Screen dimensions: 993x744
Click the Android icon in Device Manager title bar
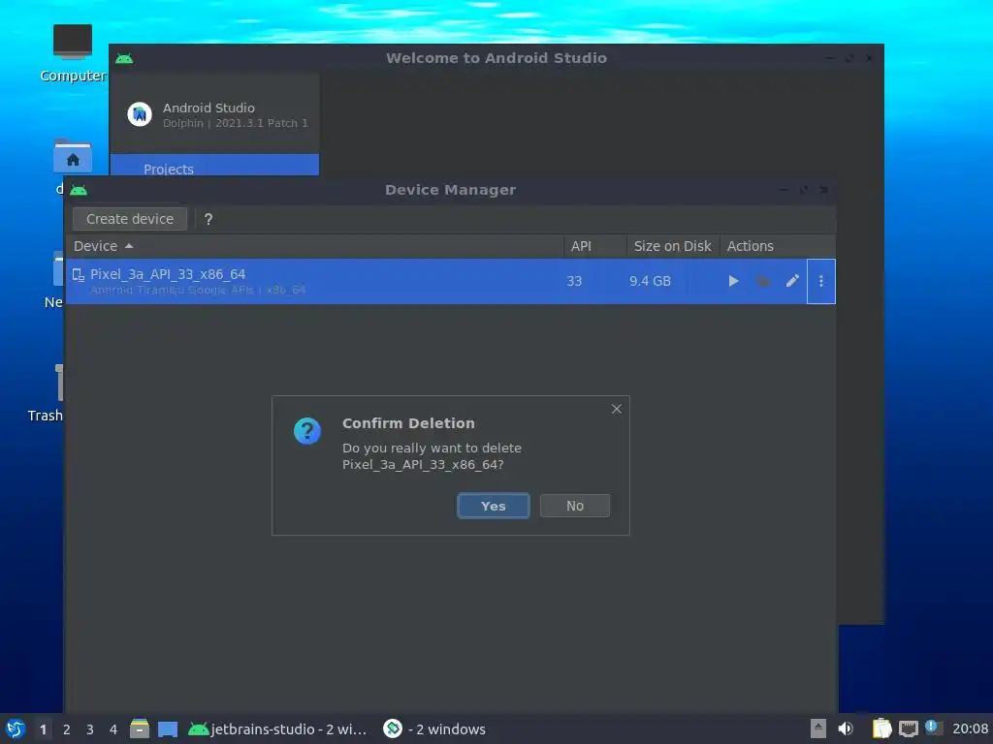[x=79, y=190]
